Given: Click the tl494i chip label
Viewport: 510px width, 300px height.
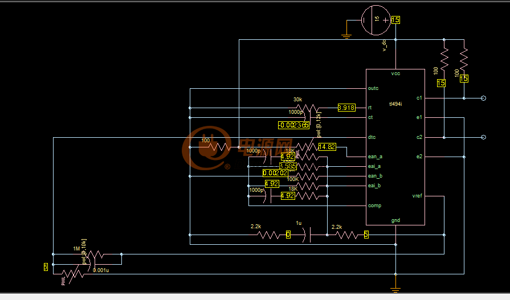Looking at the screenshot, I should coord(395,104).
